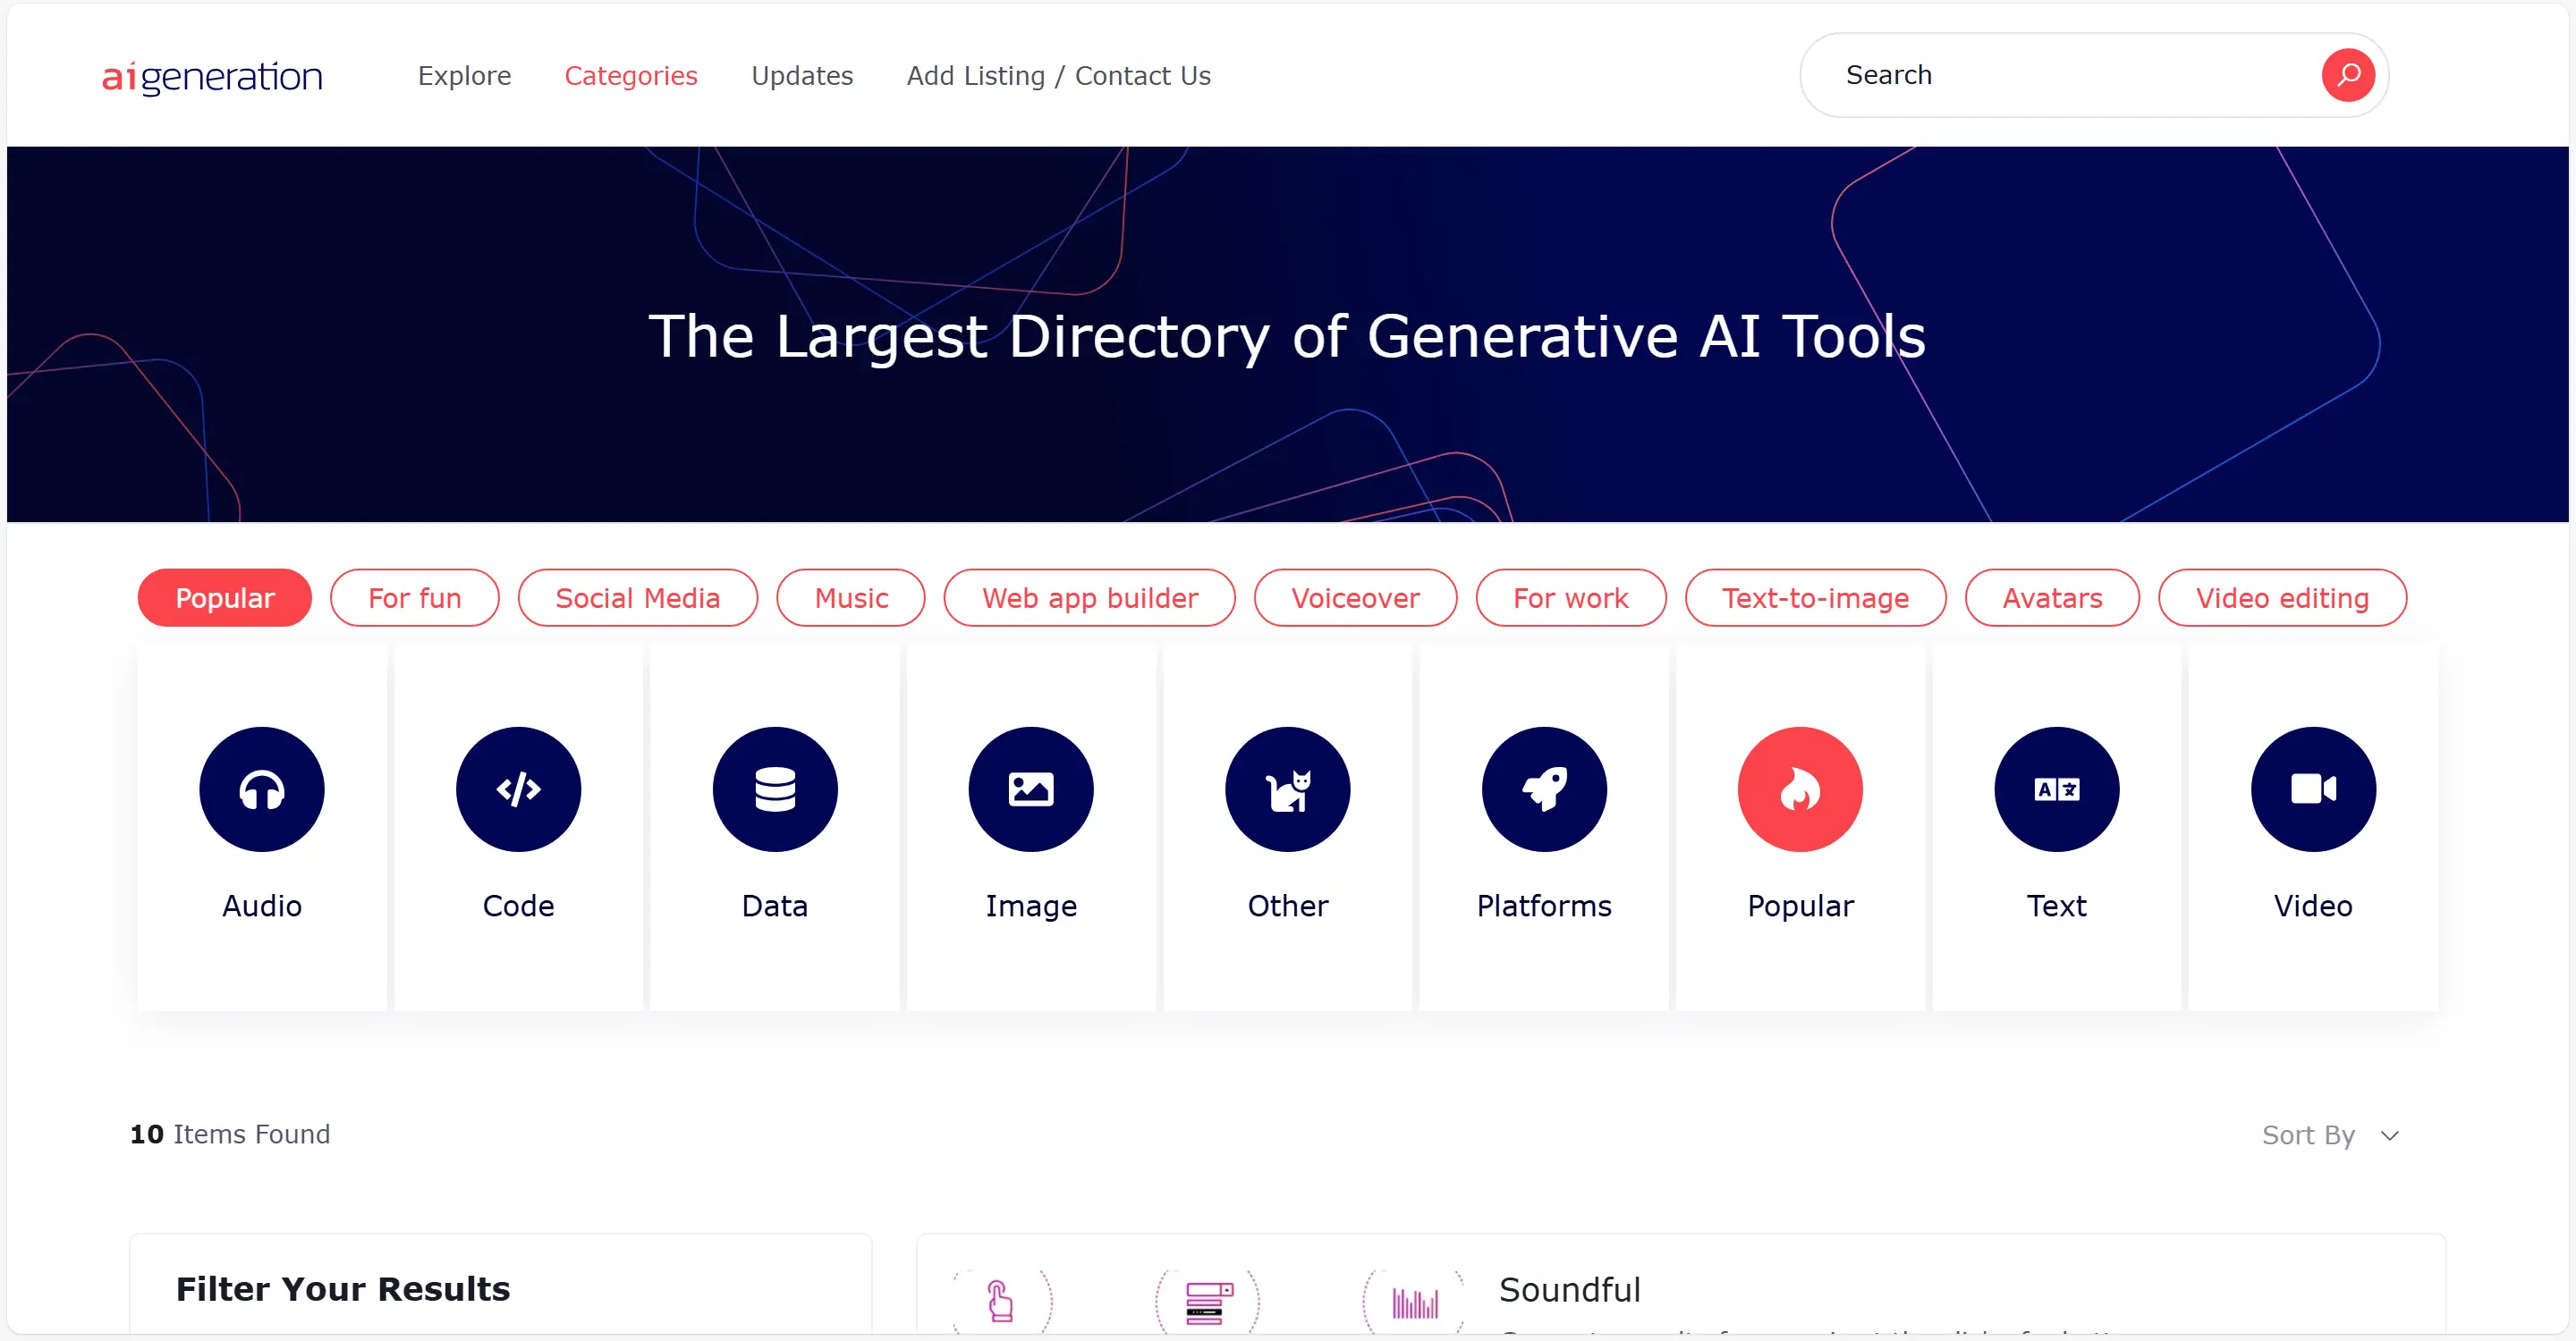
Task: Select the Code brackets icon
Action: pos(518,789)
